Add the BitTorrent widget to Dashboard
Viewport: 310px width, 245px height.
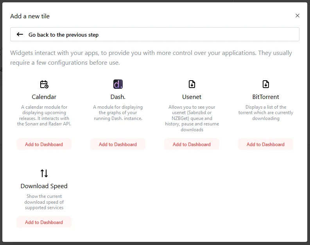point(265,144)
